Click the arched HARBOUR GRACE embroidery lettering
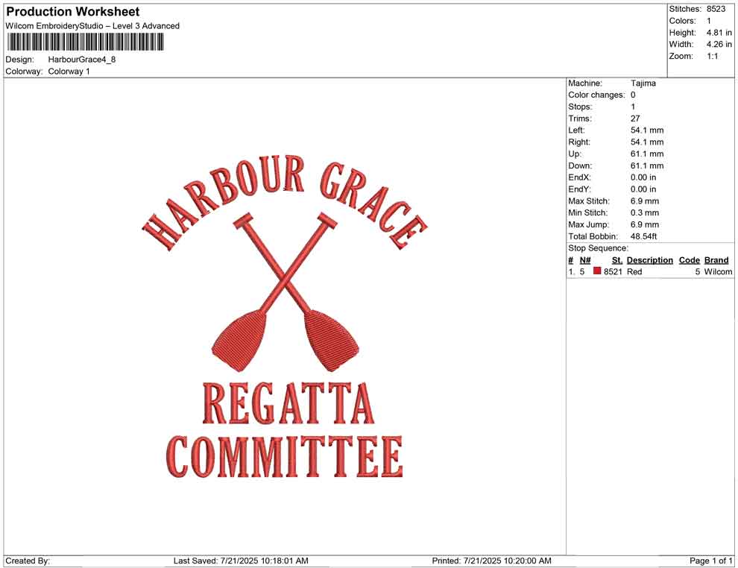The image size is (738, 568). (285, 202)
